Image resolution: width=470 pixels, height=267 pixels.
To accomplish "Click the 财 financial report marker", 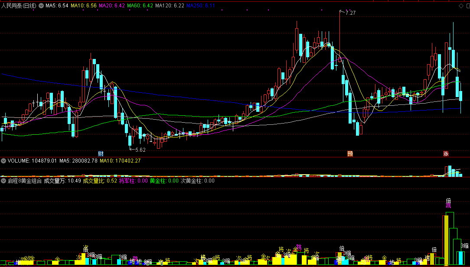I will tap(101, 154).
